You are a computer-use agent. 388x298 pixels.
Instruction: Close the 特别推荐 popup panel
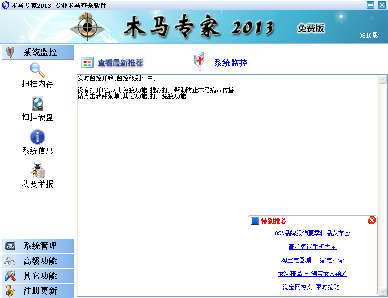click(371, 220)
